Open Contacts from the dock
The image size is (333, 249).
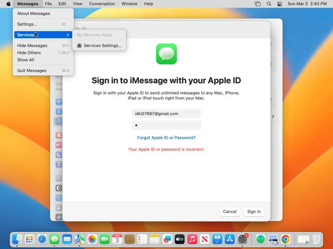130,239
